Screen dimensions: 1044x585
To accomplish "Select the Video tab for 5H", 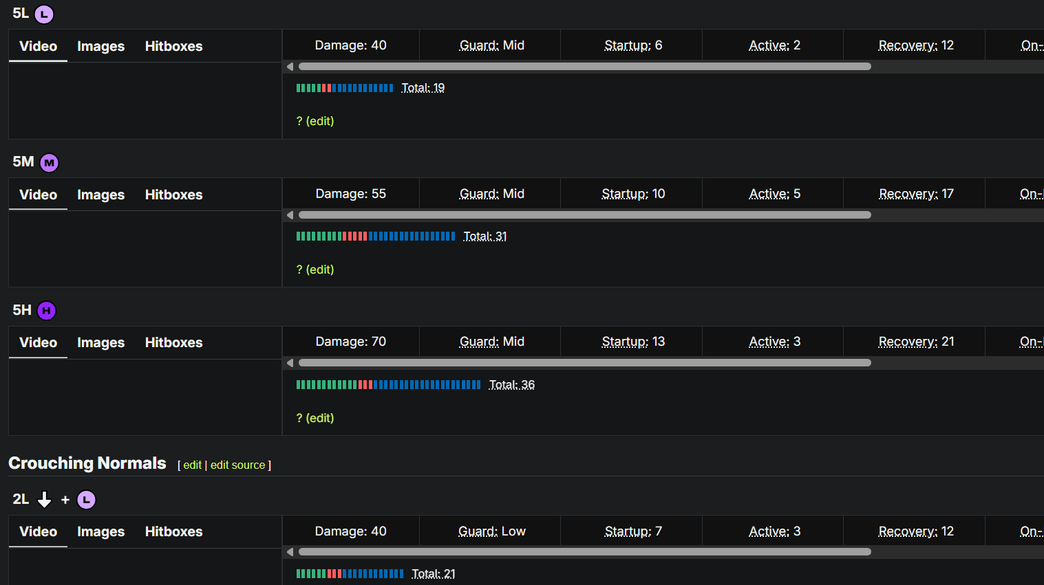I will point(38,342).
